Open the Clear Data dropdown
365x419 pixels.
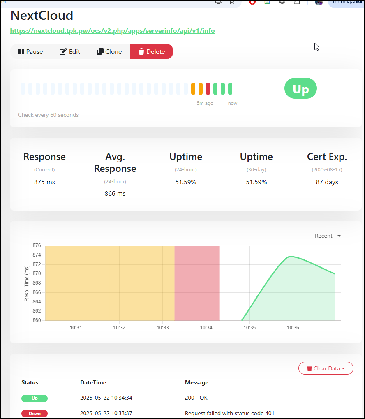326,368
